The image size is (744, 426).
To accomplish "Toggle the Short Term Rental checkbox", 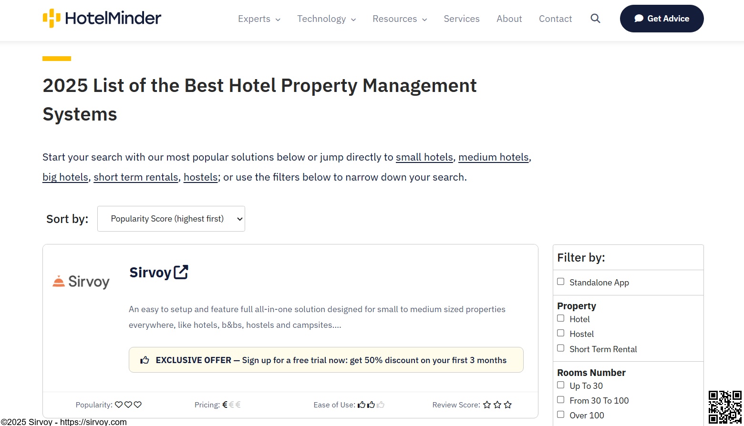I will (561, 348).
